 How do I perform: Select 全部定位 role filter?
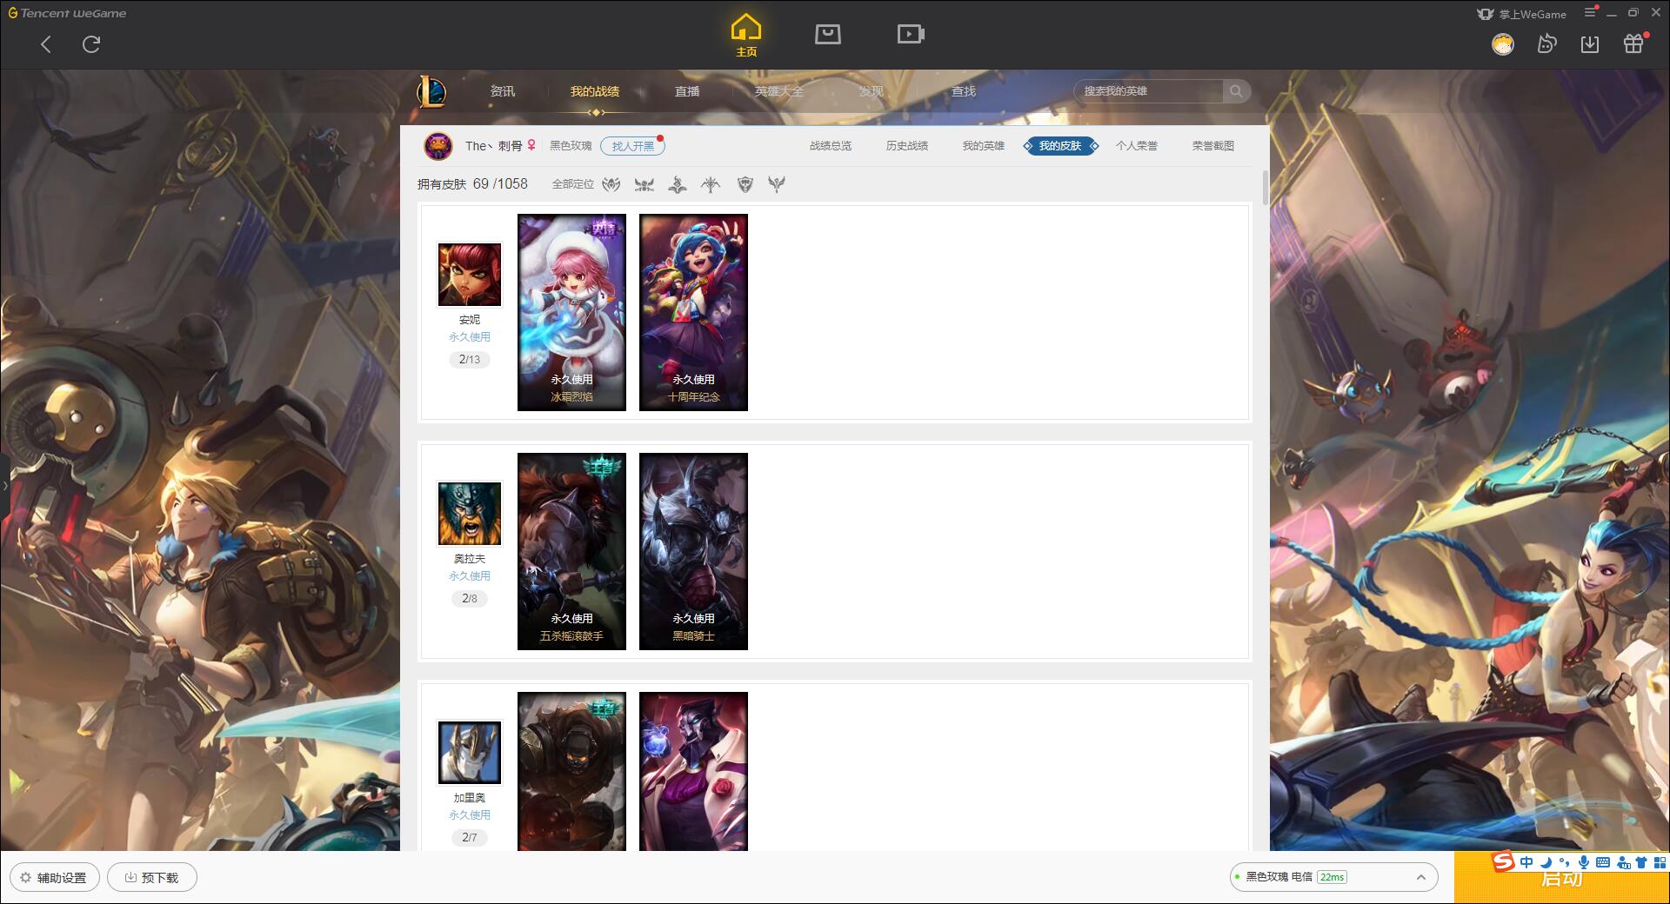(573, 184)
